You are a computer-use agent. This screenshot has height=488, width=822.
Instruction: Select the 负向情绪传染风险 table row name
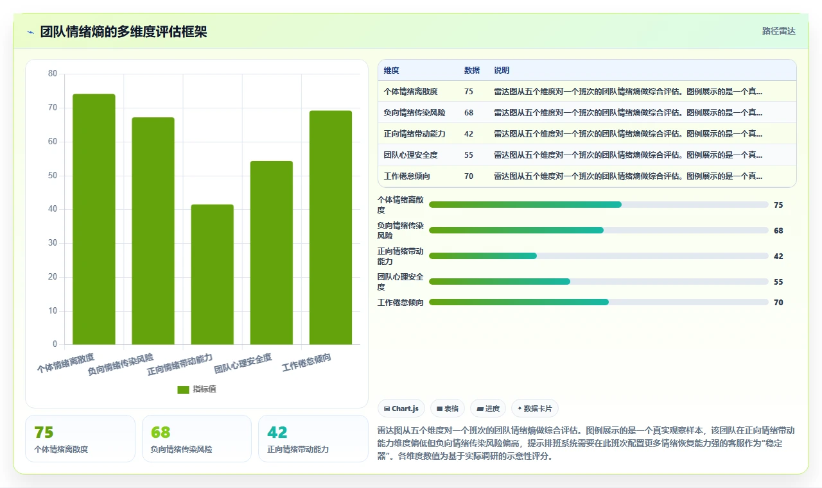click(x=414, y=113)
